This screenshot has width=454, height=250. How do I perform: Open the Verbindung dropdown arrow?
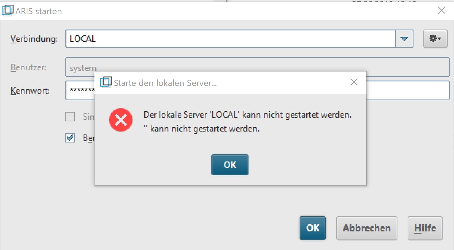tap(404, 39)
